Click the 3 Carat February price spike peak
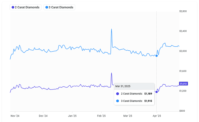The image size is (199, 122). (111, 29)
